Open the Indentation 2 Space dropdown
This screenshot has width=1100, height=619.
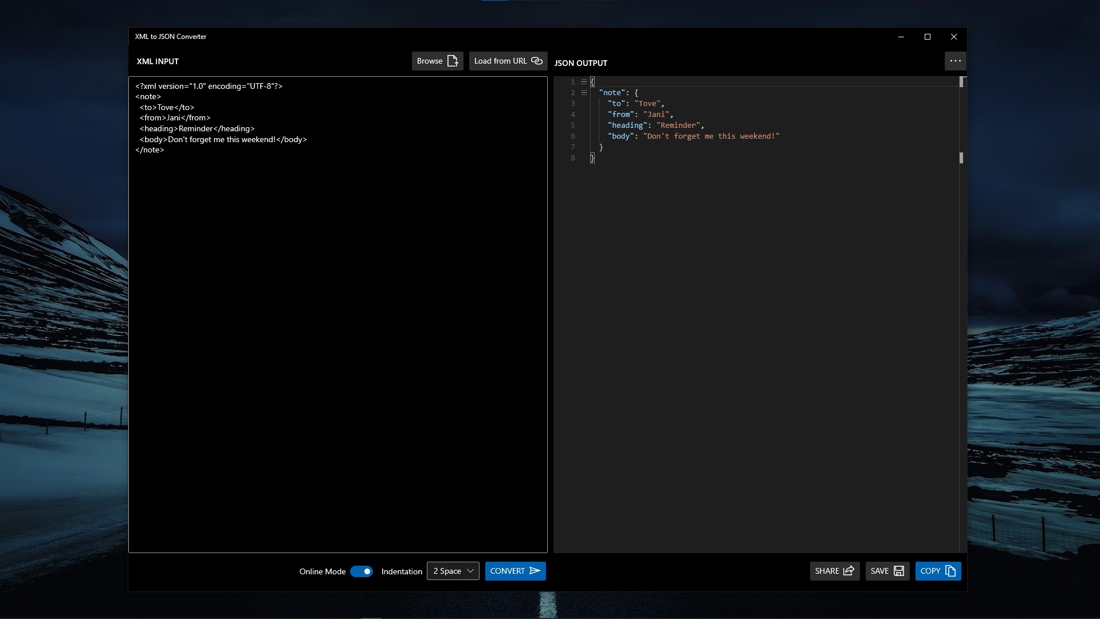coord(453,571)
